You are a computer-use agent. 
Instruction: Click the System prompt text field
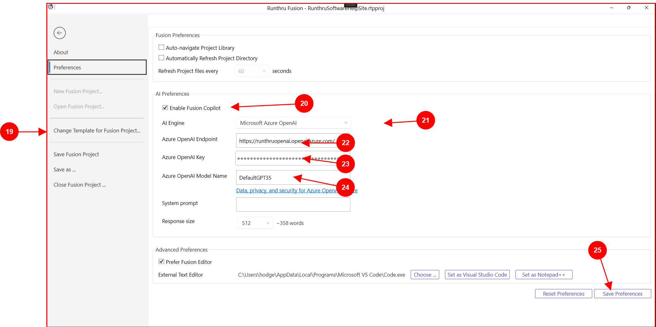point(293,205)
